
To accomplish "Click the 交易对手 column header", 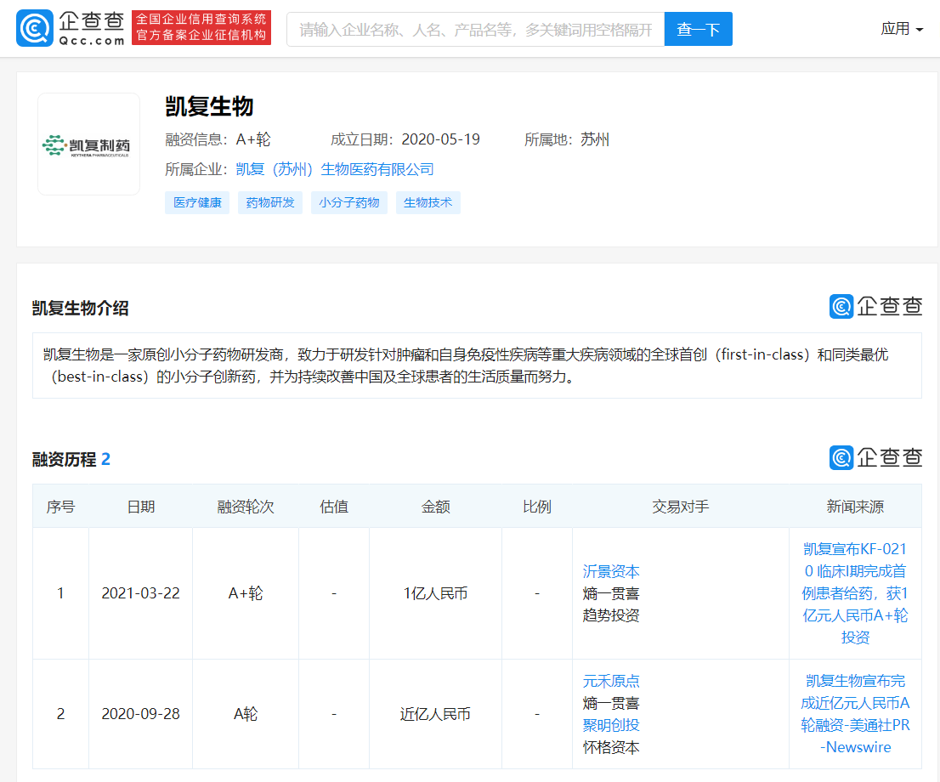I will tap(681, 507).
